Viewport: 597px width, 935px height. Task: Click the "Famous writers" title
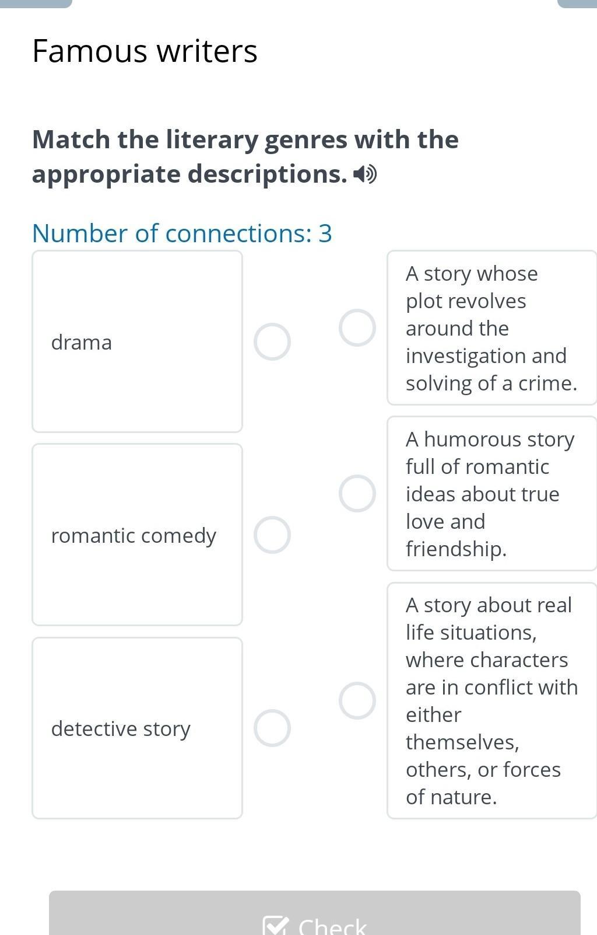click(145, 51)
